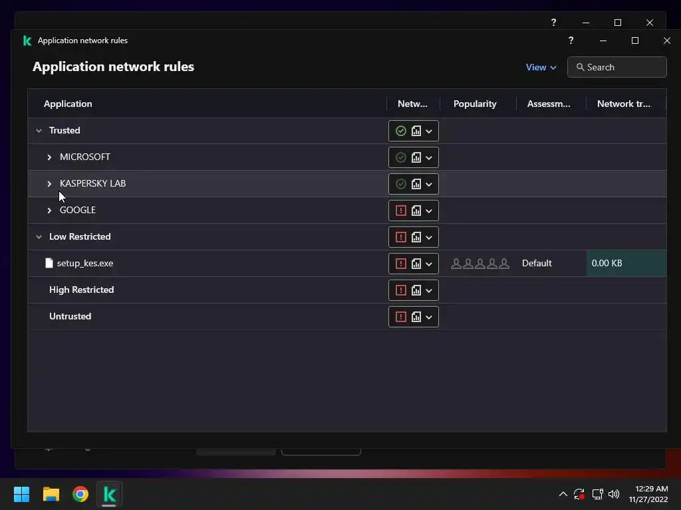681x510 pixels.
Task: Open Google Chrome from taskbar
Action: point(80,494)
